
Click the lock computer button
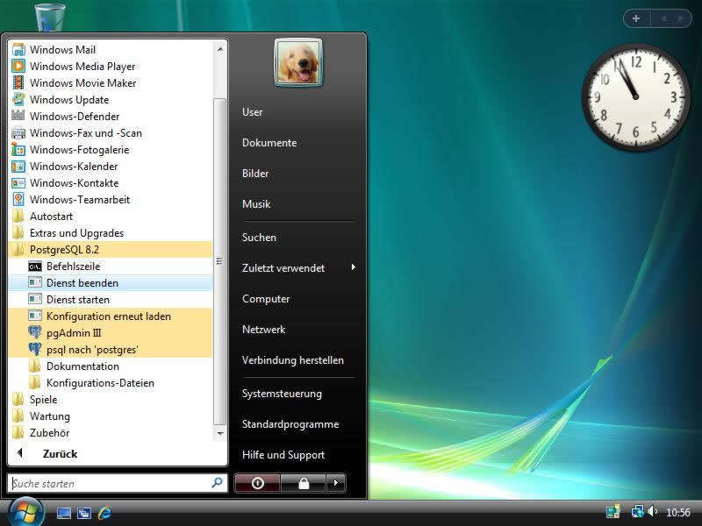tap(304, 483)
